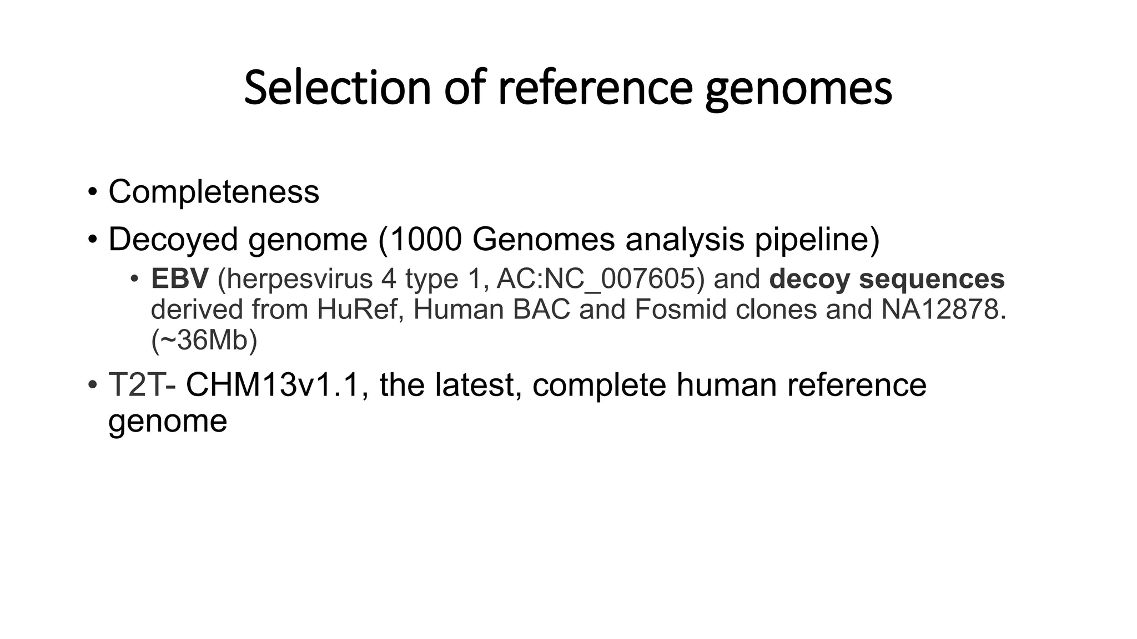Image resolution: width=1137 pixels, height=639 pixels.
Task: Click the accession text "AC:NC_007605"
Action: click(596, 279)
